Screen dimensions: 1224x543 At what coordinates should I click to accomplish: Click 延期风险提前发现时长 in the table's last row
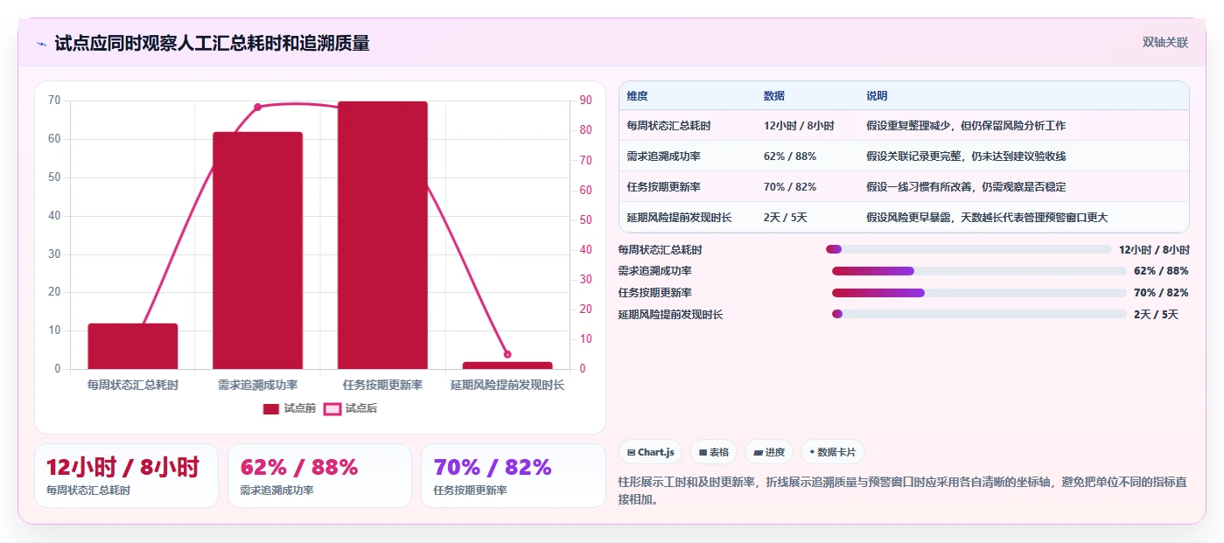point(679,218)
